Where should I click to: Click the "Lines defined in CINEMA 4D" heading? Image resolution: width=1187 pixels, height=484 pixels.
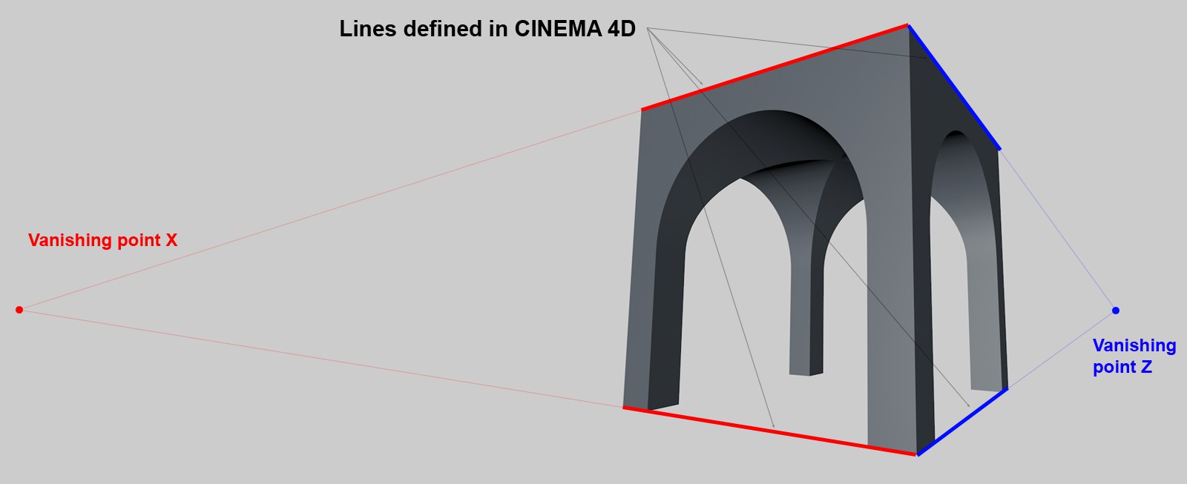[x=487, y=29]
